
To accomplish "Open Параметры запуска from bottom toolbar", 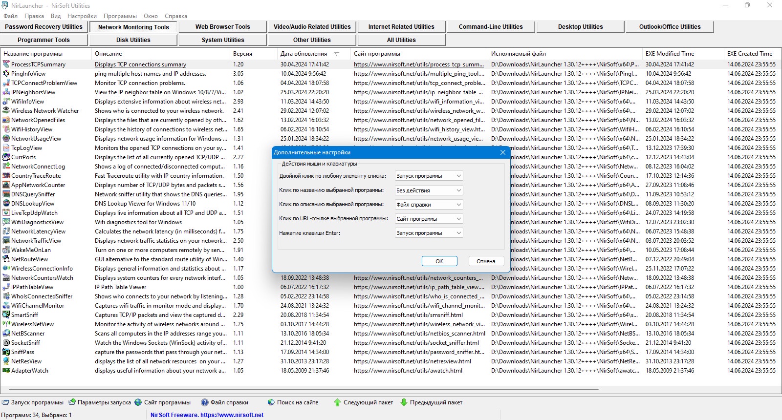I will [x=100, y=402].
